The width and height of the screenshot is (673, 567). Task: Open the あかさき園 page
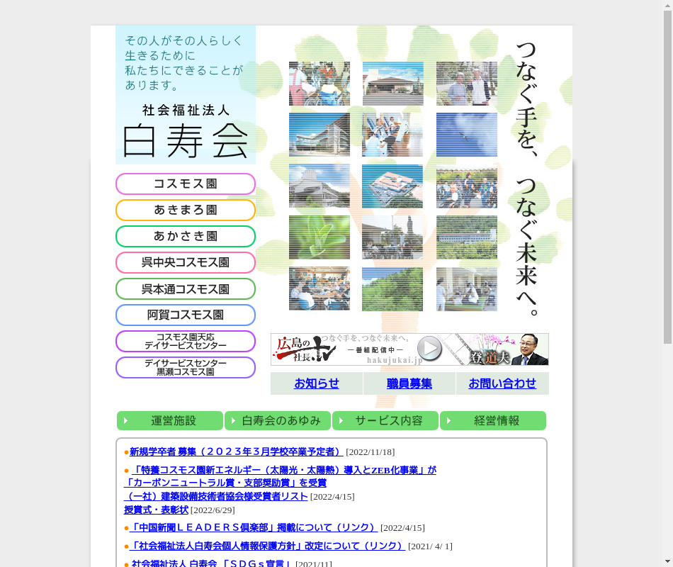[x=186, y=237]
